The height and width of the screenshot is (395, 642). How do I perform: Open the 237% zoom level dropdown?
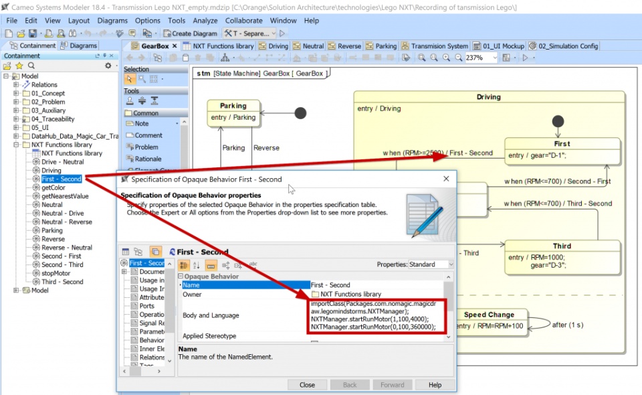point(495,58)
